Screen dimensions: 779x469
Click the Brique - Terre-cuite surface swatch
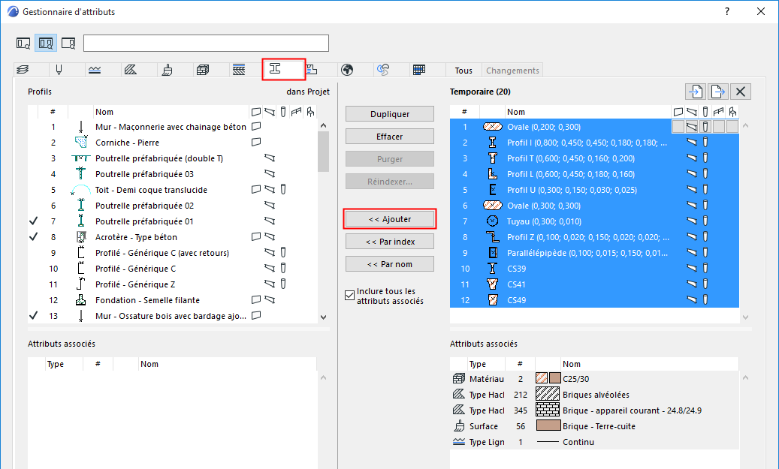[548, 425]
